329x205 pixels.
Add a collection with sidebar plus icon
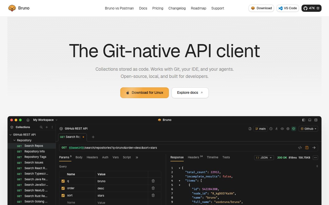47,127
